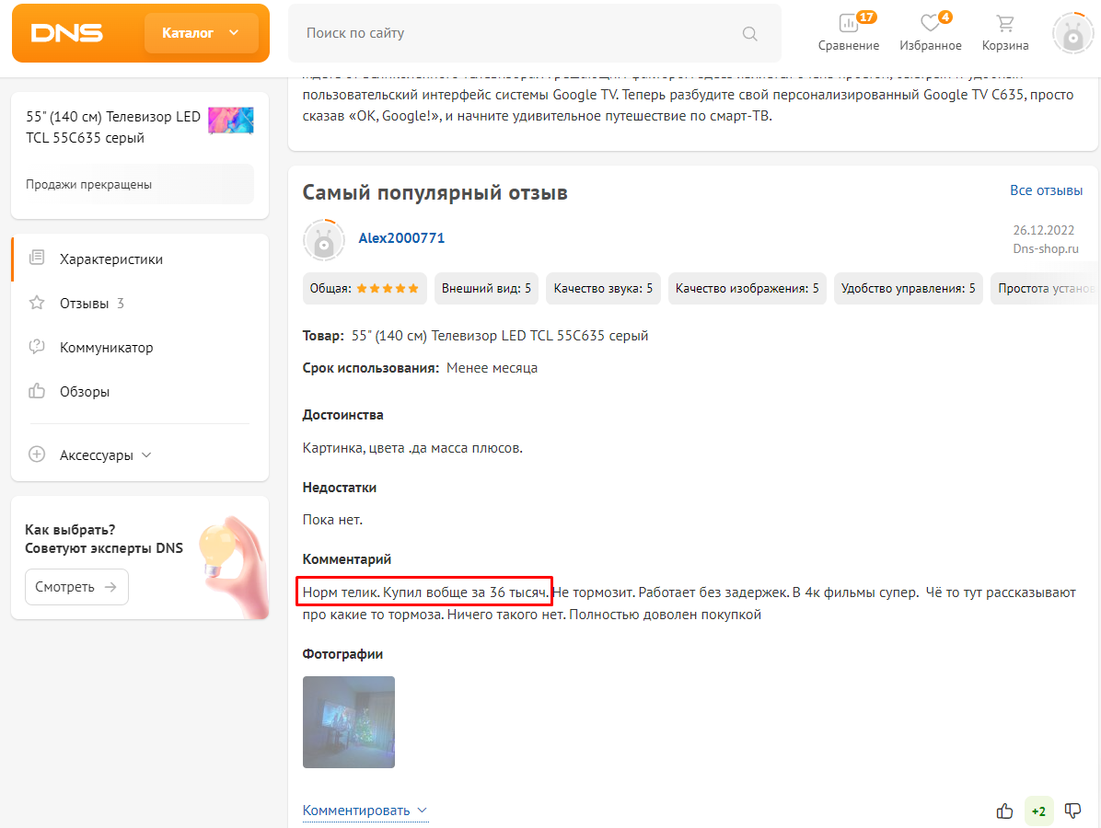1101x828 pixels.
Task: Click the Смотреть button in the experts banner
Action: click(76, 587)
